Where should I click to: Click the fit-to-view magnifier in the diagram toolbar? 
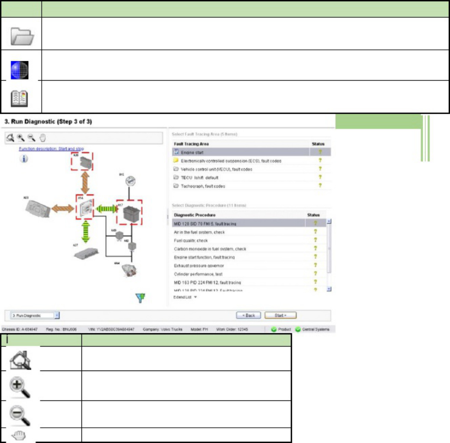click(x=10, y=138)
